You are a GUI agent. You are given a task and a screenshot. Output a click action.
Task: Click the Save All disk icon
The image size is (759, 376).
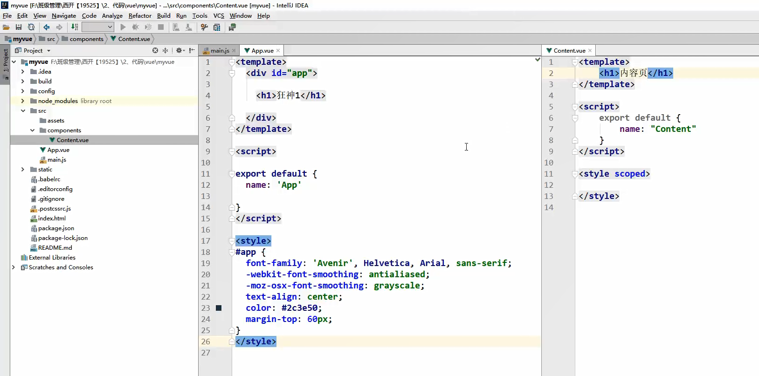pyautogui.click(x=19, y=27)
